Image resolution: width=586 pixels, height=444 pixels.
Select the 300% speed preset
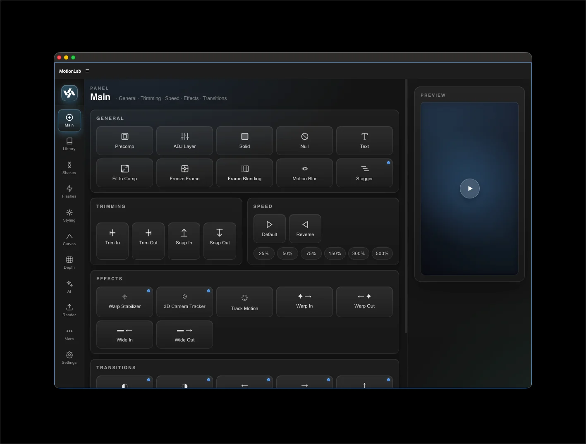(x=359, y=253)
